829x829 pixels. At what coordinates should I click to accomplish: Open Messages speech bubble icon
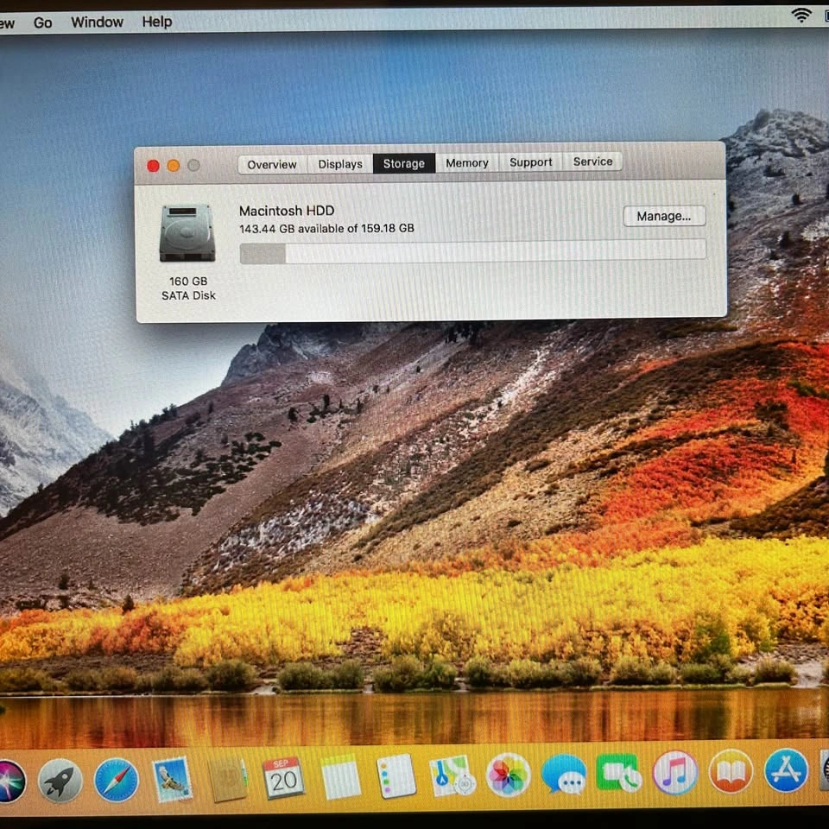pyautogui.click(x=564, y=775)
